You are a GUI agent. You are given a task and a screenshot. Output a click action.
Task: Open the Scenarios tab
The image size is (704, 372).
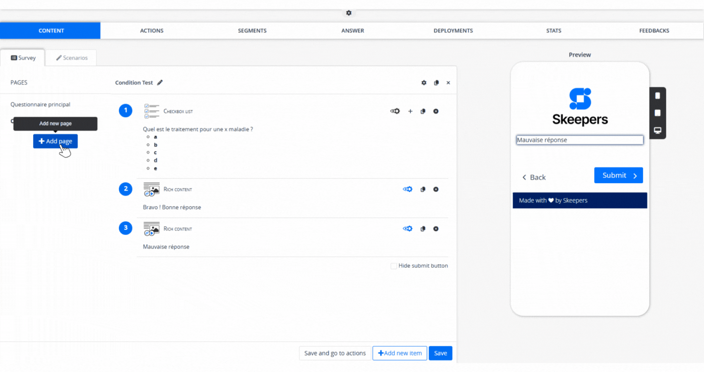click(72, 58)
